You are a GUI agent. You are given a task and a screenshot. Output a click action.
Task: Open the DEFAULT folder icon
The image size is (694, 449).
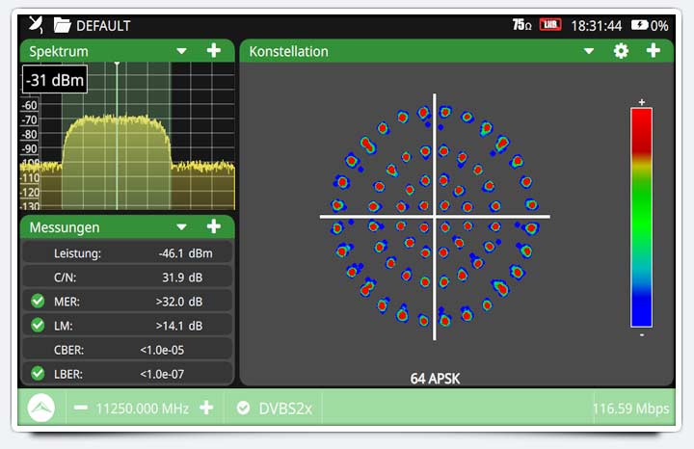coord(63,25)
